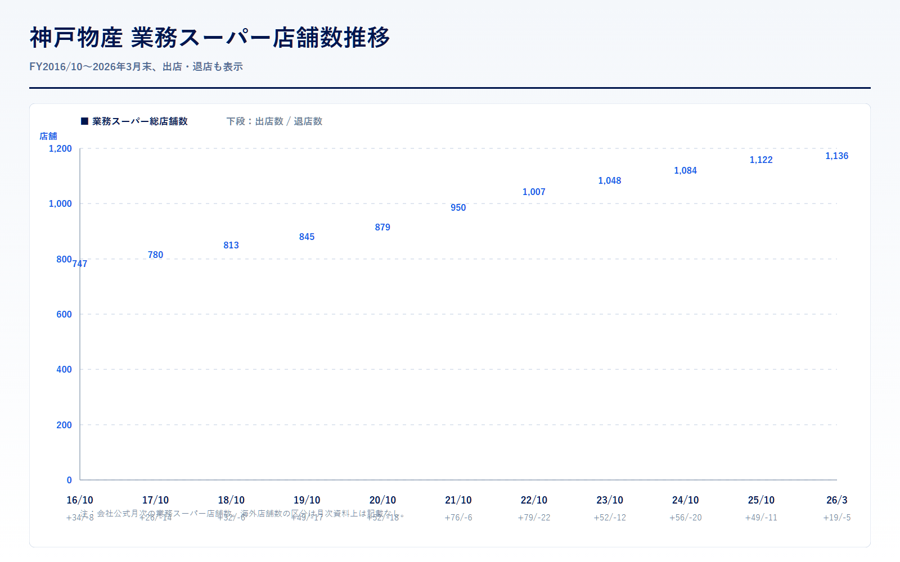Click the 16/10 x-axis label
Screen dimensions: 900x562
coord(80,500)
